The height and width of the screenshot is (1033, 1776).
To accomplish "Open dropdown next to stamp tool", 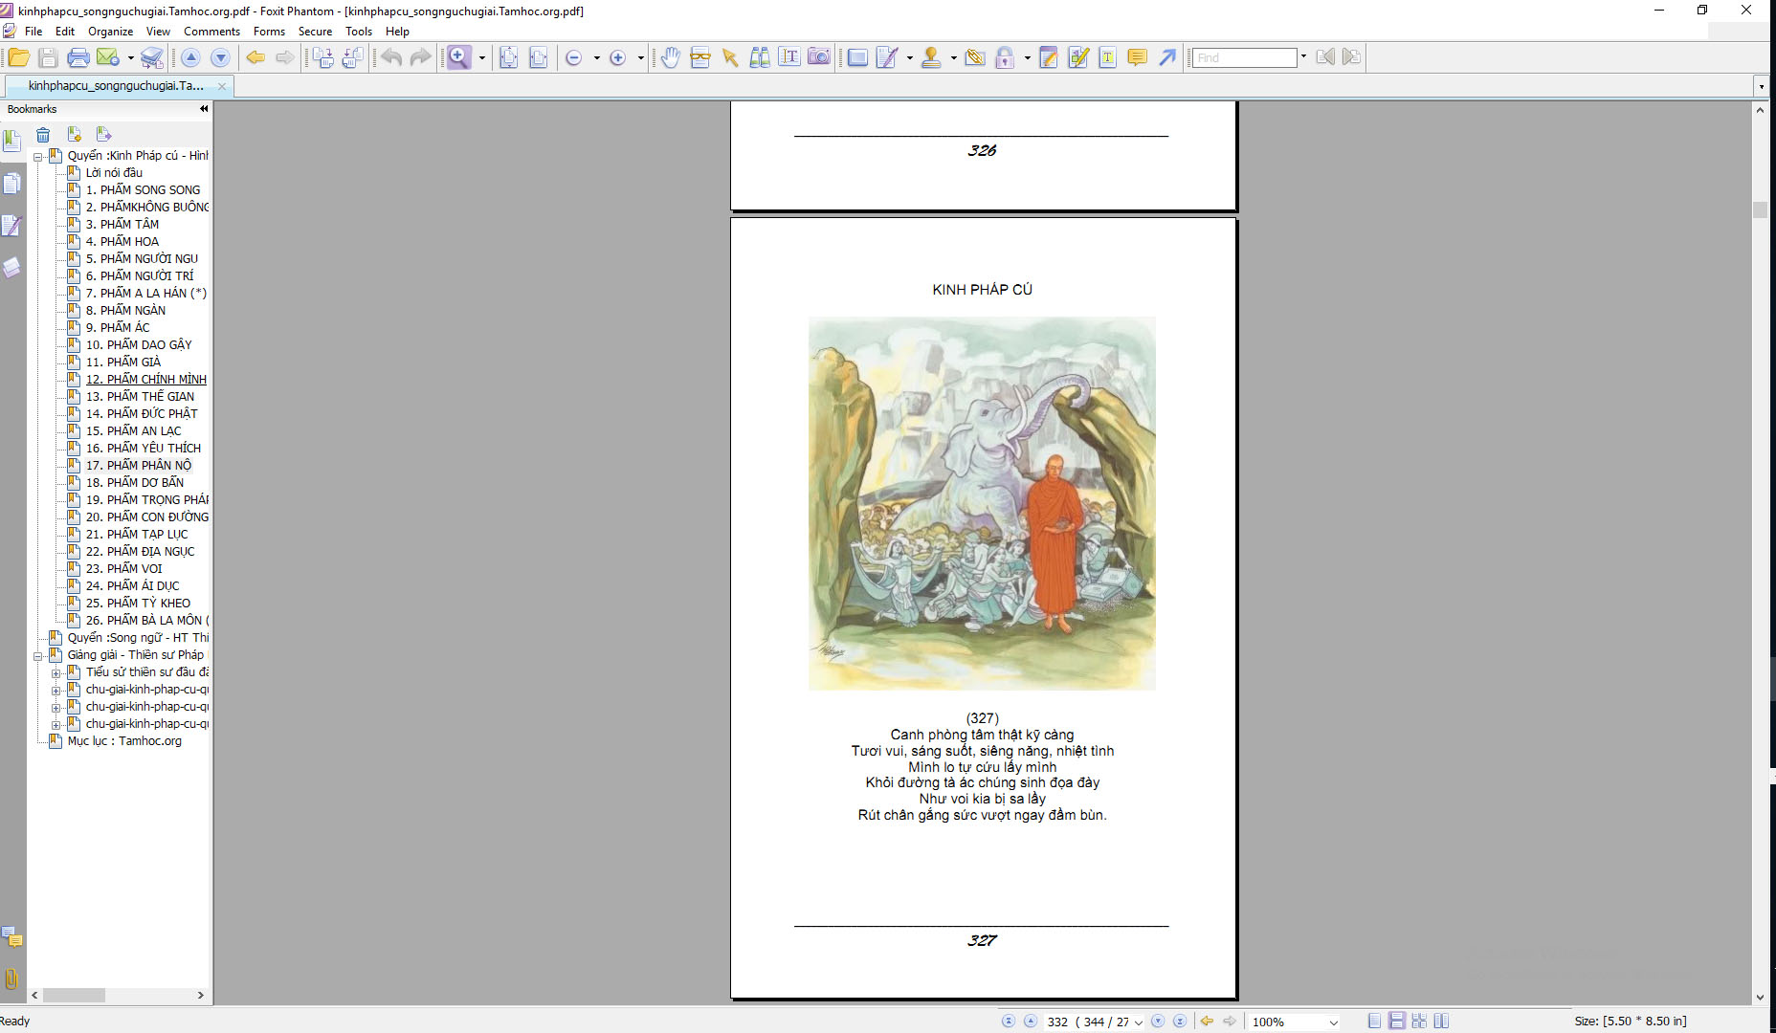I will click(x=953, y=58).
